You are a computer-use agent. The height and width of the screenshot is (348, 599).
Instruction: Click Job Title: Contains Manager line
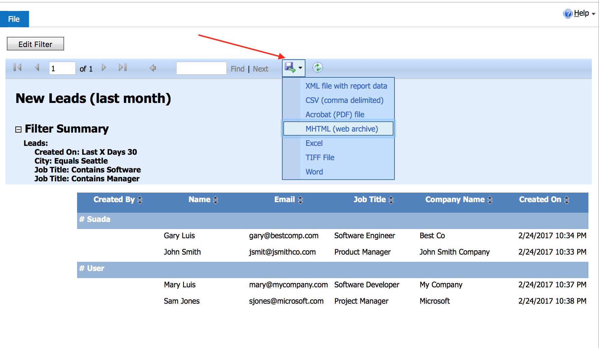(87, 179)
